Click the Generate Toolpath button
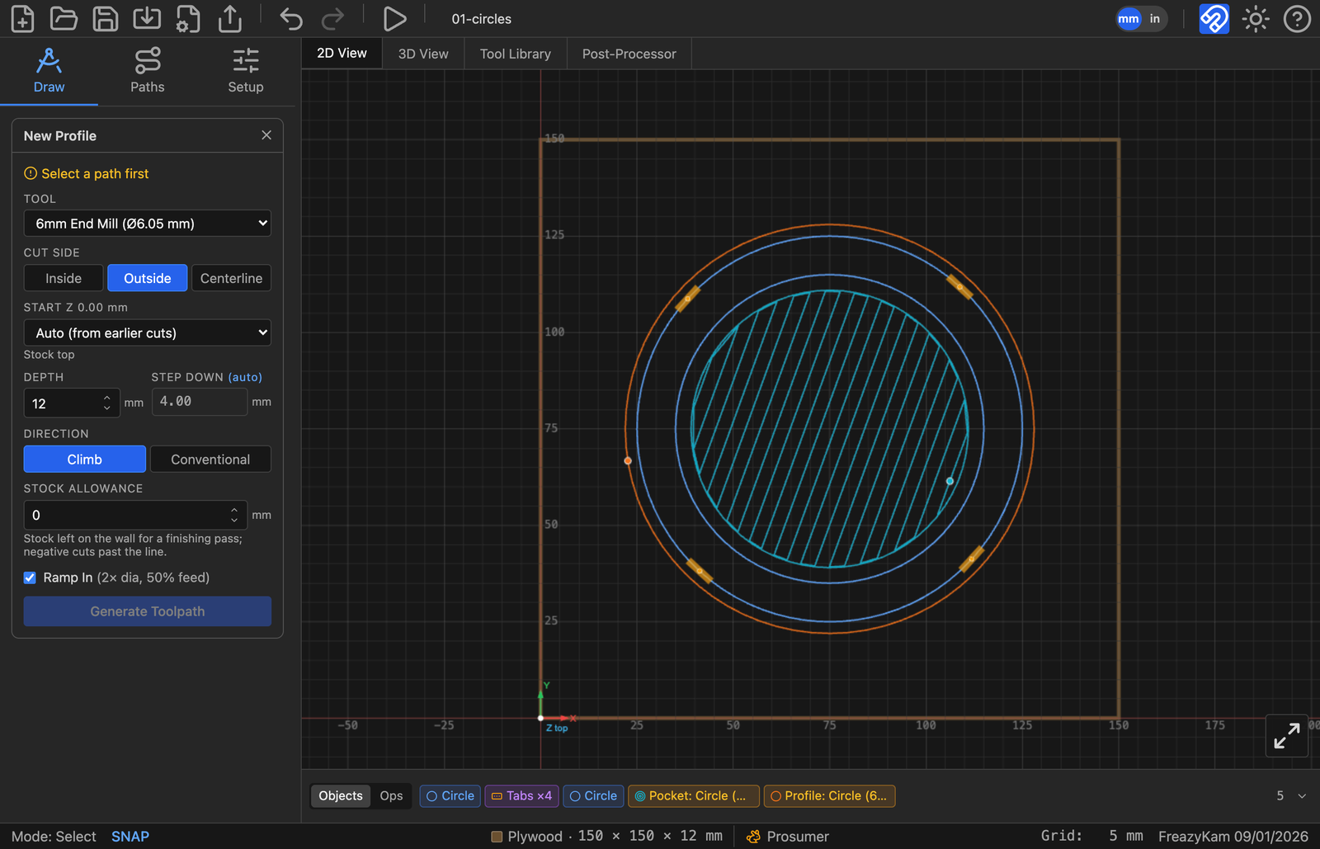 tap(148, 611)
